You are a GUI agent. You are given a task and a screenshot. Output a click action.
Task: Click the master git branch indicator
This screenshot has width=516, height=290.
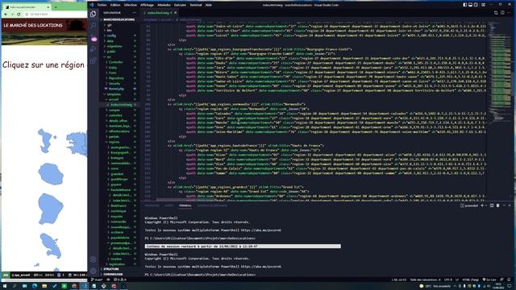(x=97, y=280)
